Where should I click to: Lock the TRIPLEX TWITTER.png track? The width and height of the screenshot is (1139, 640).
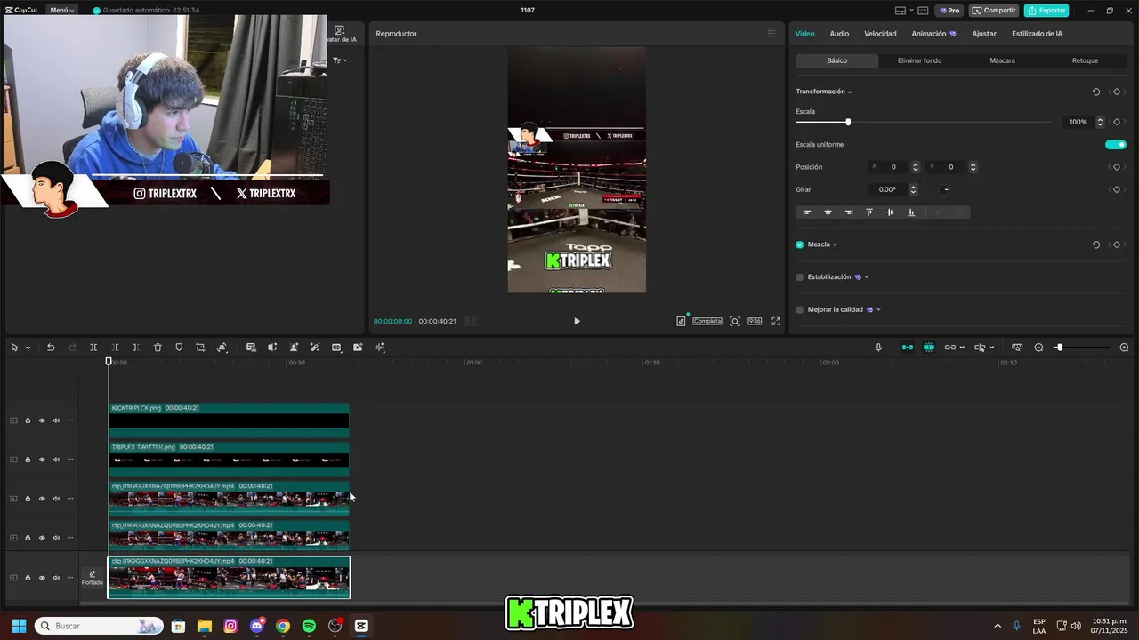[x=28, y=460]
